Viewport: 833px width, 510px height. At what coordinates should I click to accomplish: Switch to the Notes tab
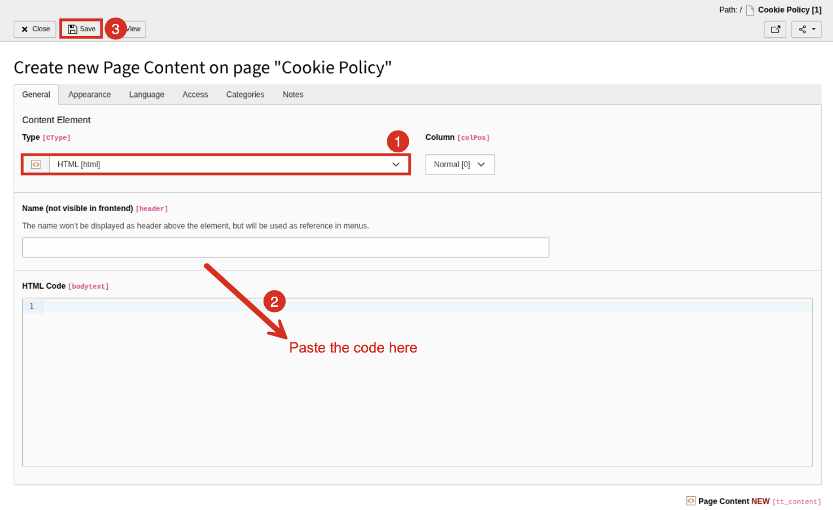coord(293,95)
